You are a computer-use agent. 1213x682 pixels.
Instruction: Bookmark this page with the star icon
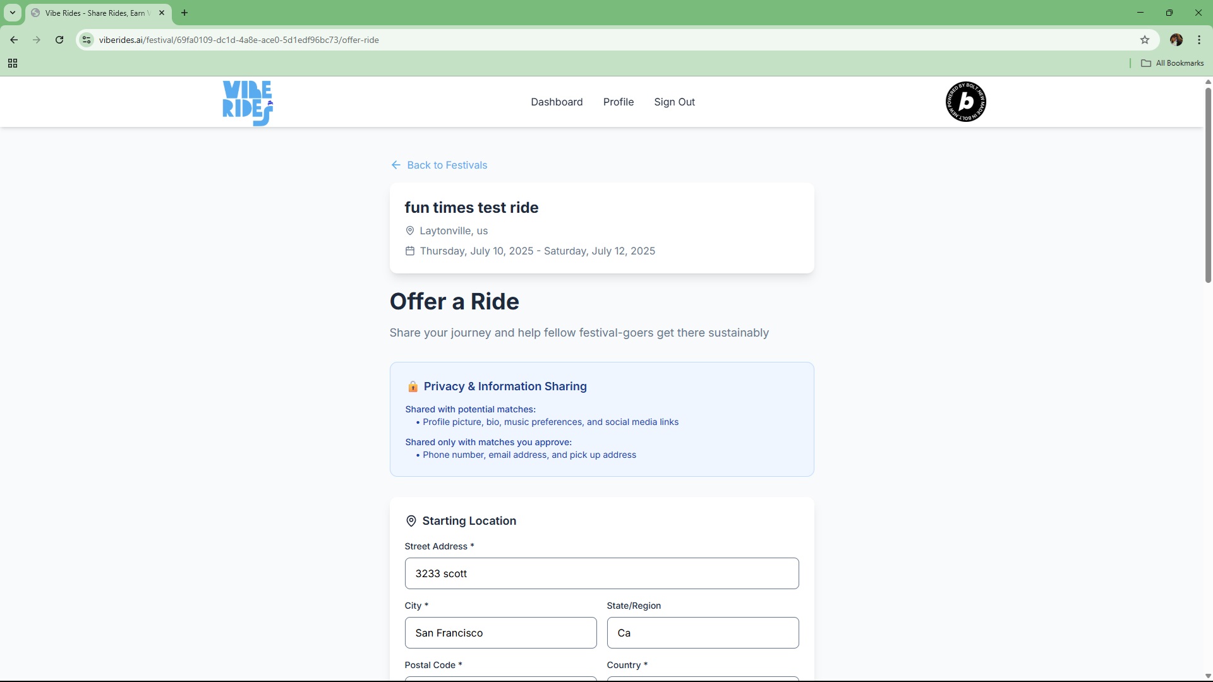pos(1144,40)
